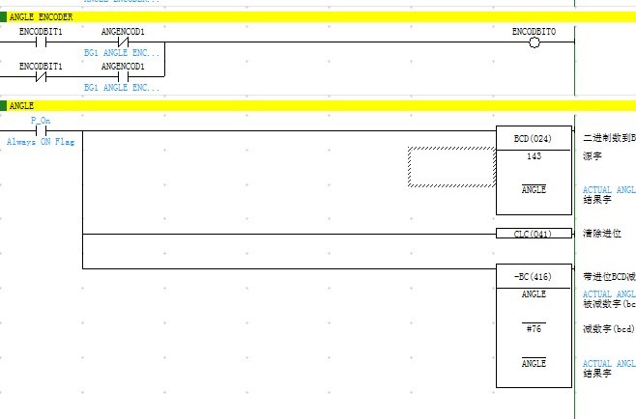Click the yellow ANGLE section header bar

(290, 104)
